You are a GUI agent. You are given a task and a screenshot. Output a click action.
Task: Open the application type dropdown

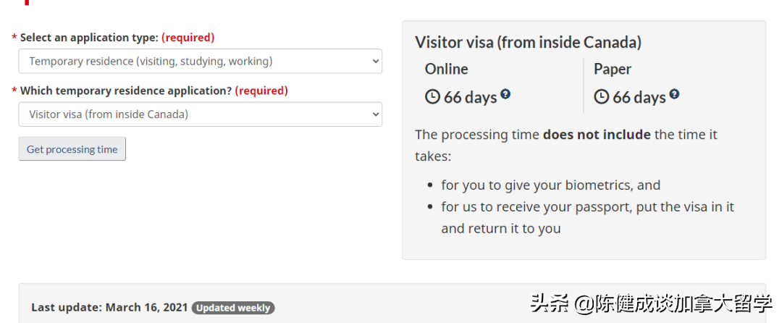[200, 62]
